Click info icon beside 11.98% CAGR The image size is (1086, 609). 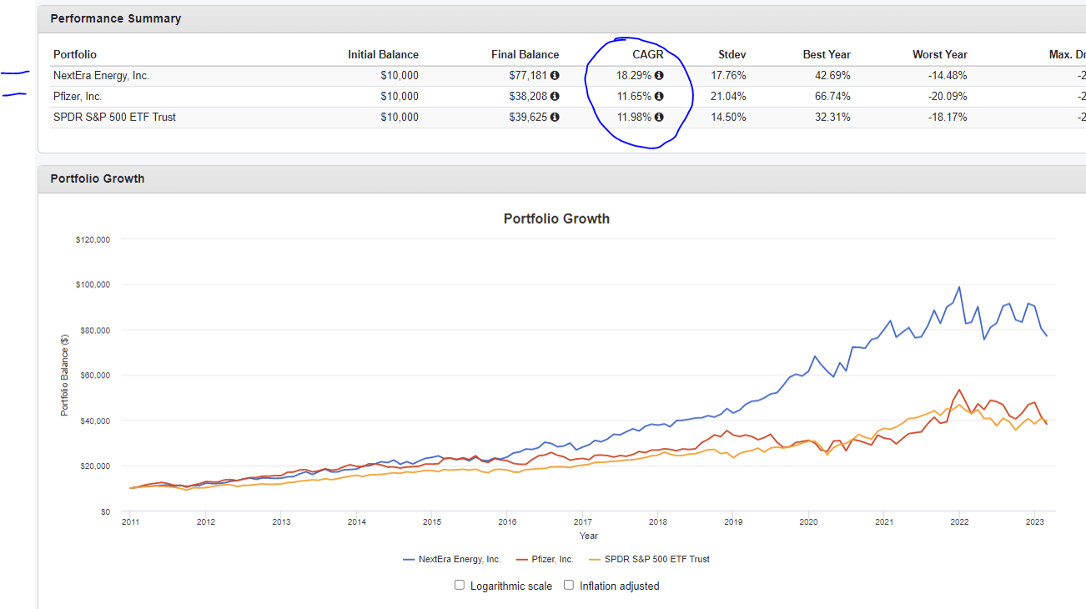659,118
